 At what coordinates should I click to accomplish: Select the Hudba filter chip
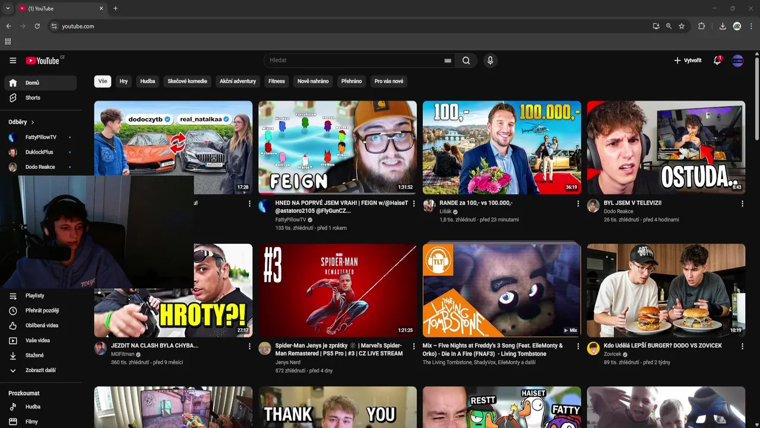point(148,81)
